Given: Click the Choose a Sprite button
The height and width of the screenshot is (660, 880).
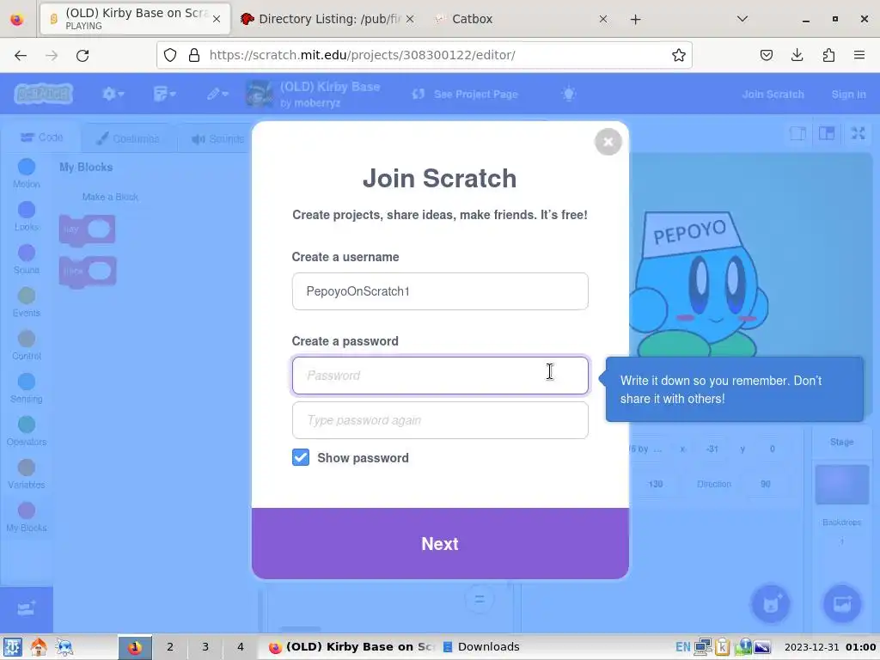Looking at the screenshot, I should pos(771,604).
